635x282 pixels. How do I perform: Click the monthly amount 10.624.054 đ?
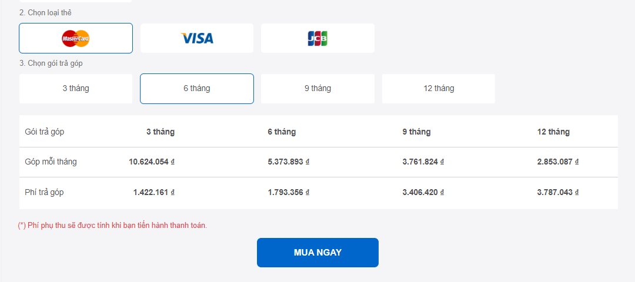pos(152,162)
